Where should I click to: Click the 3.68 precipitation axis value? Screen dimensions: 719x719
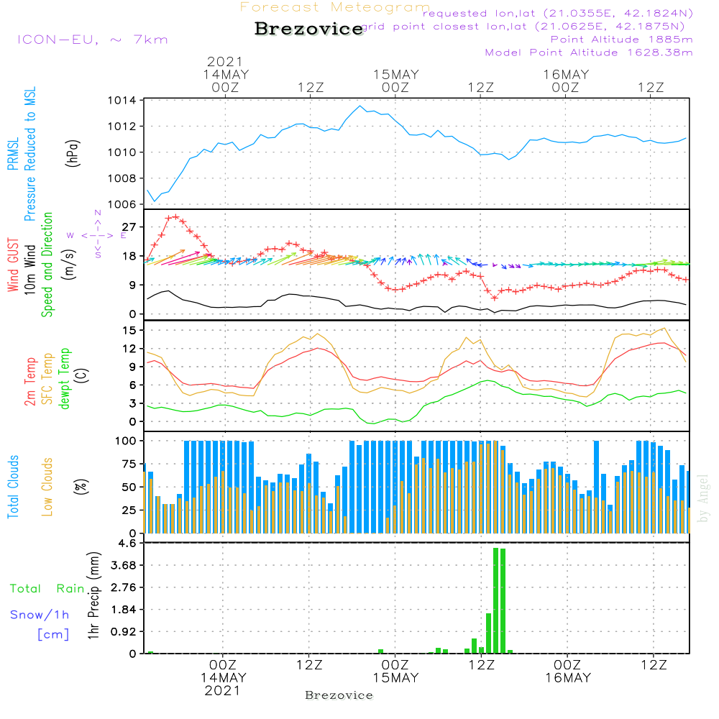coord(124,565)
